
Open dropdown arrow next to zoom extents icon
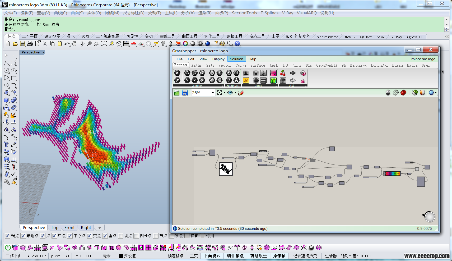[224, 93]
